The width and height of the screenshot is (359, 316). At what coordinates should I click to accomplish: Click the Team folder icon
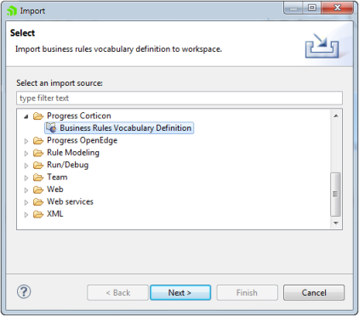[x=38, y=178]
